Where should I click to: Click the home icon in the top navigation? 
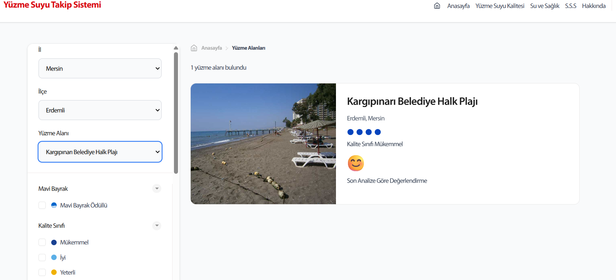[437, 6]
